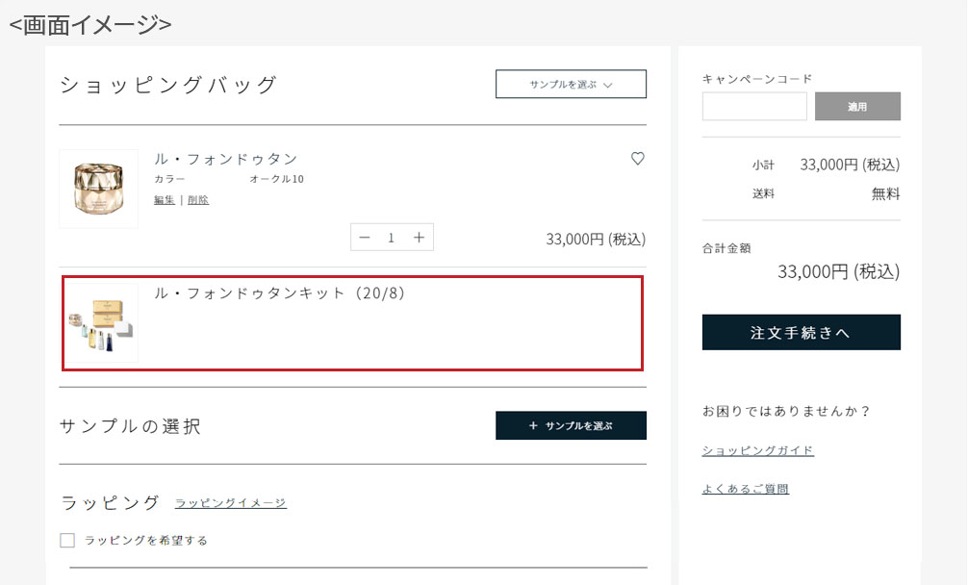Screen dimensions: 968x585
Task: Click ラッピング section heading
Action: click(x=110, y=503)
